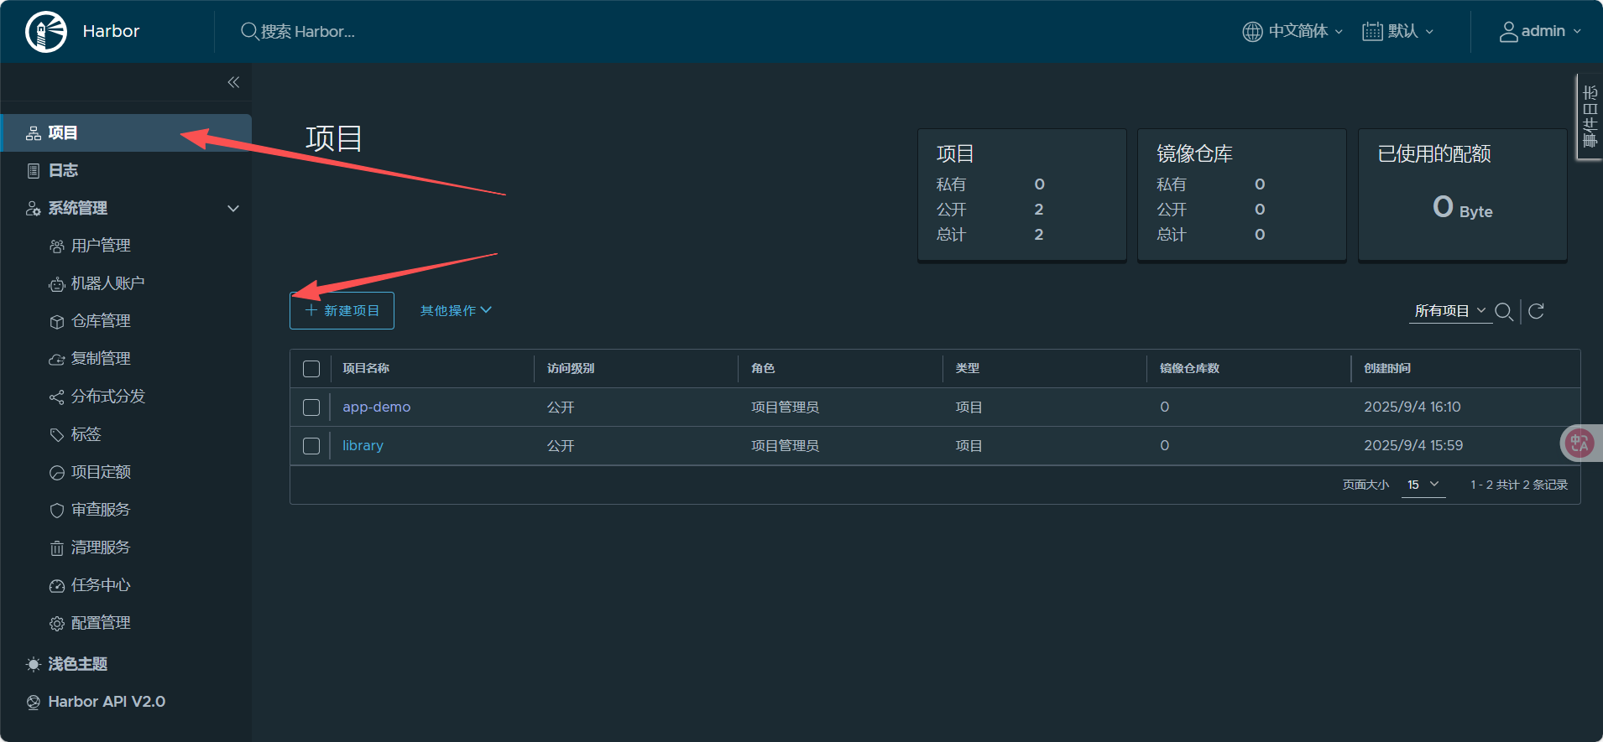Image resolution: width=1603 pixels, height=742 pixels.
Task: Sort by the 访问级别 column header
Action: tap(571, 369)
